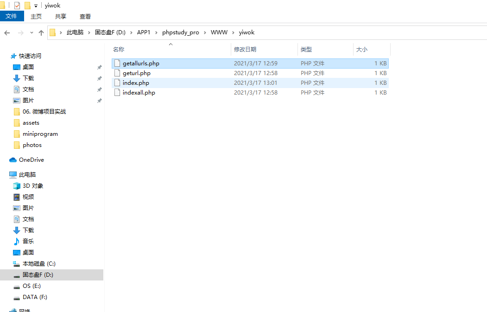Click the Properties checkmark icon in title bar
This screenshot has width=487, height=312.
(17, 6)
